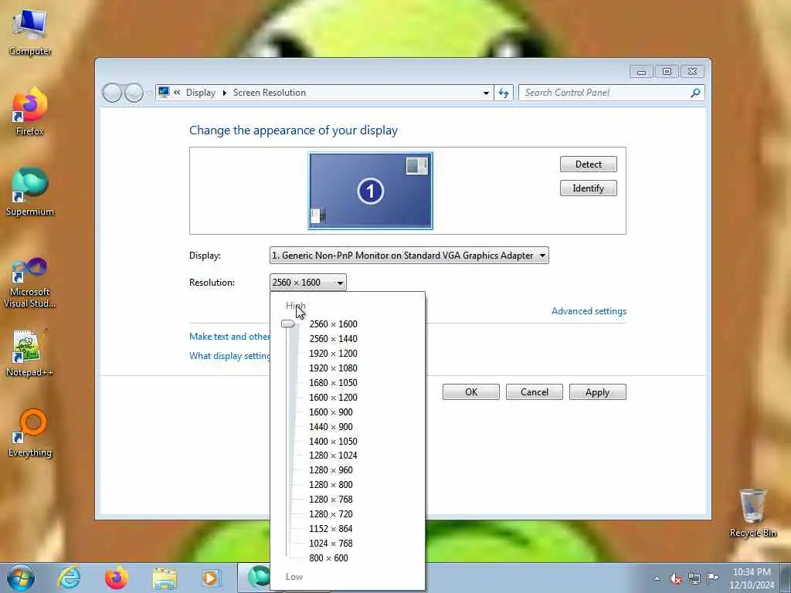This screenshot has height=593, width=791.
Task: Open Windows Media Player from the taskbar
Action: pos(210,578)
